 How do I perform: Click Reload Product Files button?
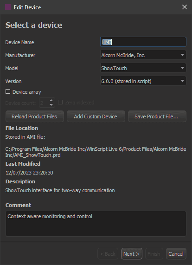point(35,116)
